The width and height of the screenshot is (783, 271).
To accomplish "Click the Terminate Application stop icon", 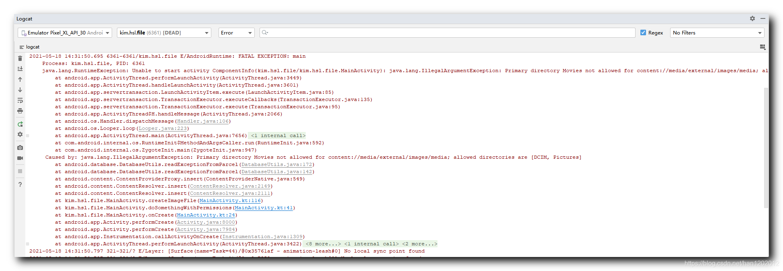I will [x=20, y=171].
